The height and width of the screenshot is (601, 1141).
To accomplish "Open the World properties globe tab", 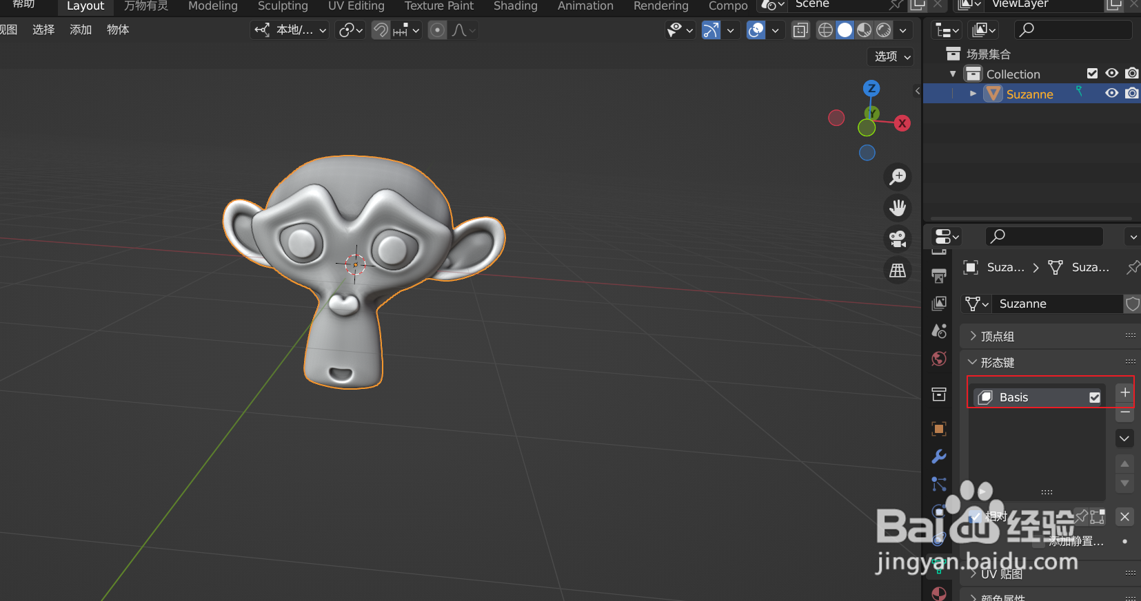I will point(939,359).
